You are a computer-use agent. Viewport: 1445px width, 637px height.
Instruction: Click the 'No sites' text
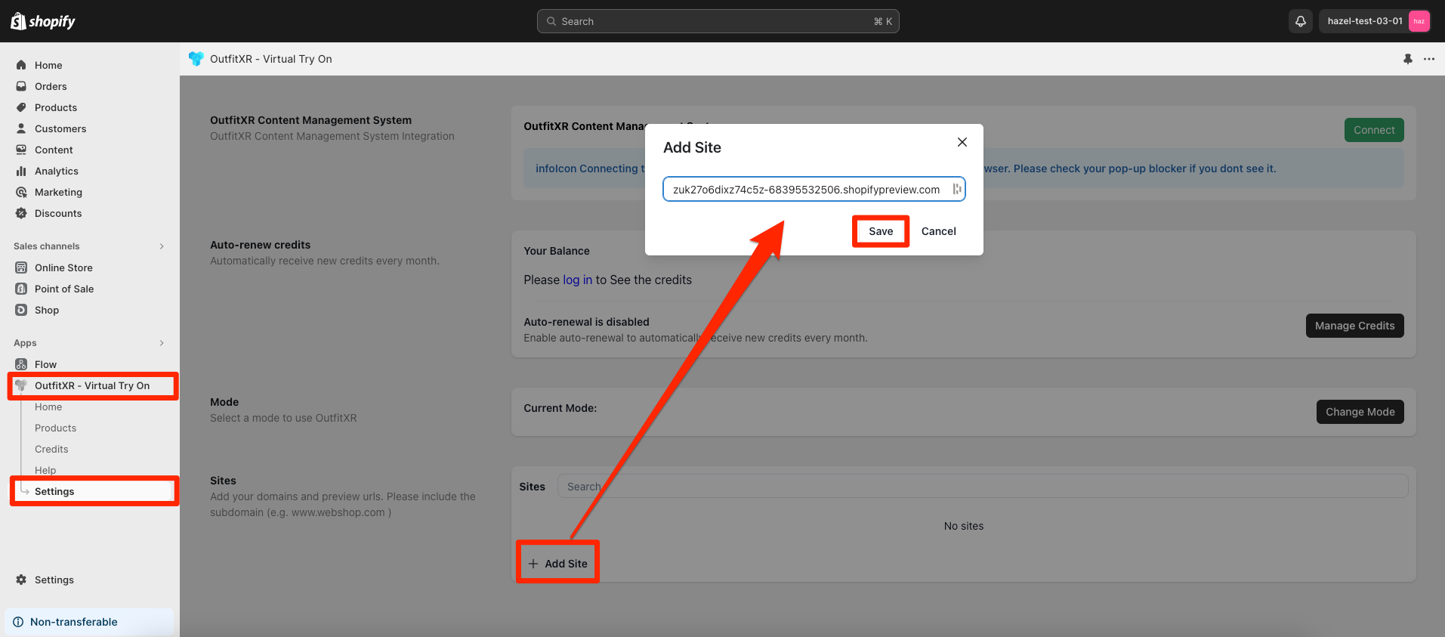click(x=964, y=526)
